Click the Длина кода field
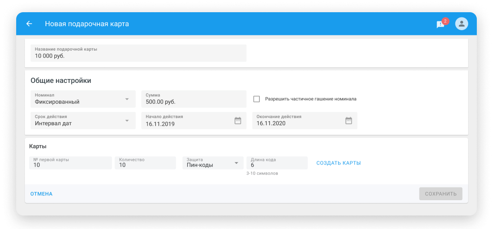 click(x=277, y=163)
